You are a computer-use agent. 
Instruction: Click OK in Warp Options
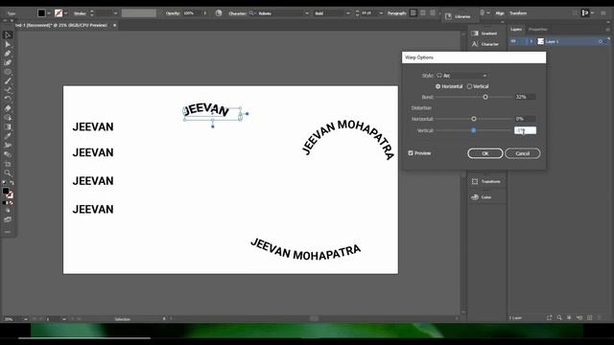point(485,153)
